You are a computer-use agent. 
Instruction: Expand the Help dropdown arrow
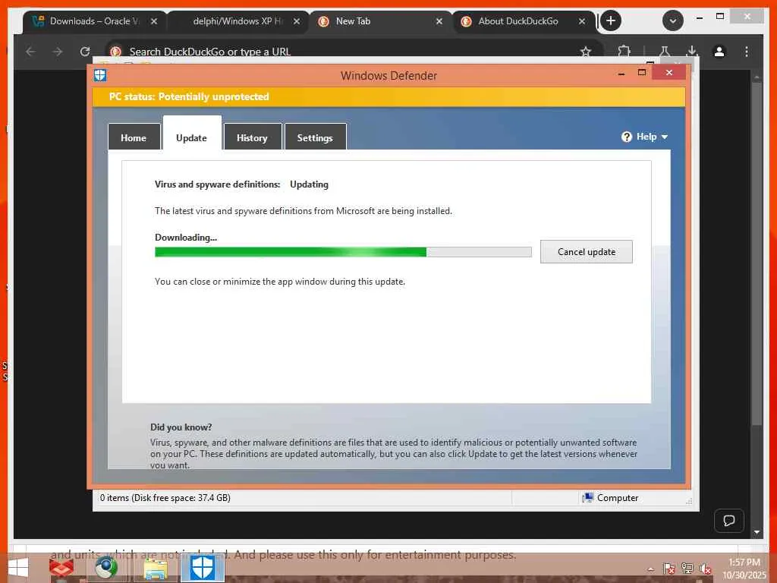pos(665,137)
